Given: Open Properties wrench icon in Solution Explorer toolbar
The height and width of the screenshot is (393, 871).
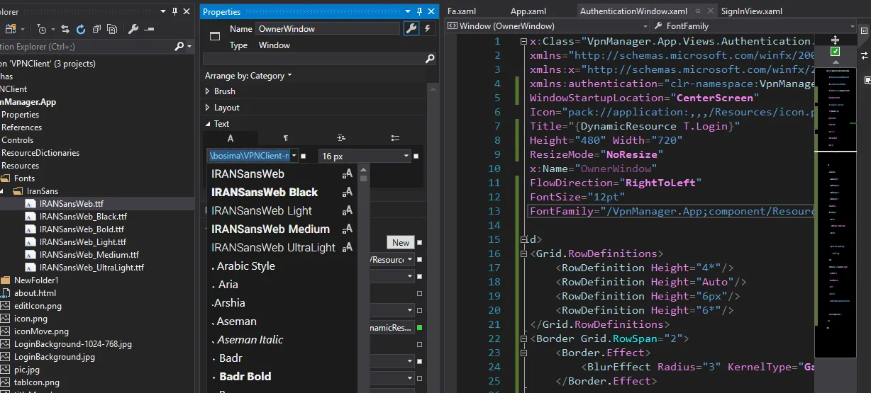Looking at the screenshot, I should [x=133, y=29].
